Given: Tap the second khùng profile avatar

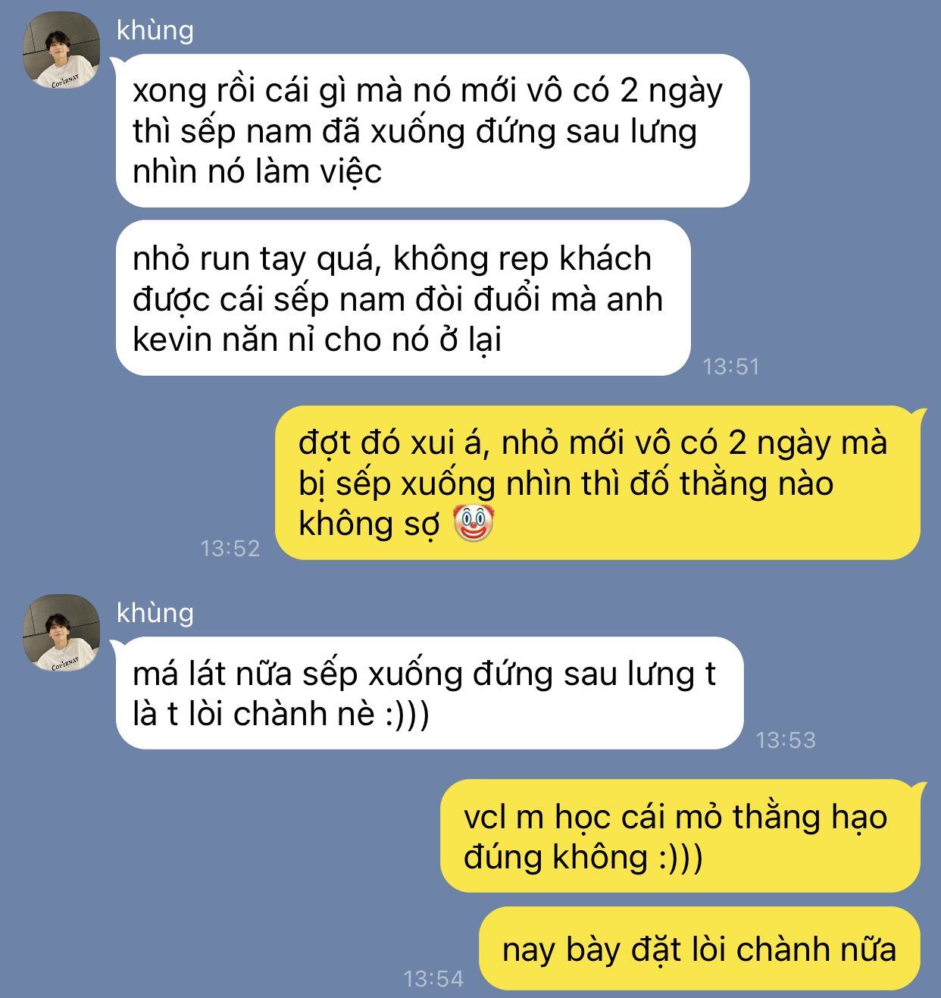Looking at the screenshot, I should tap(61, 633).
